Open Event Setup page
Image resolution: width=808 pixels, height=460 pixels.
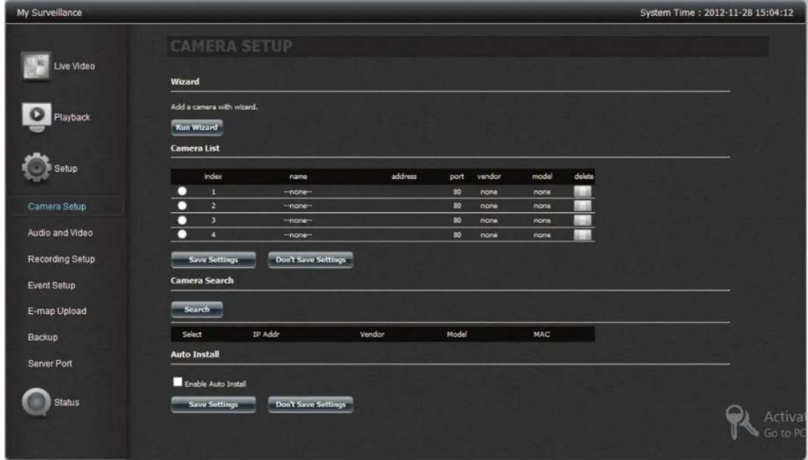[51, 285]
